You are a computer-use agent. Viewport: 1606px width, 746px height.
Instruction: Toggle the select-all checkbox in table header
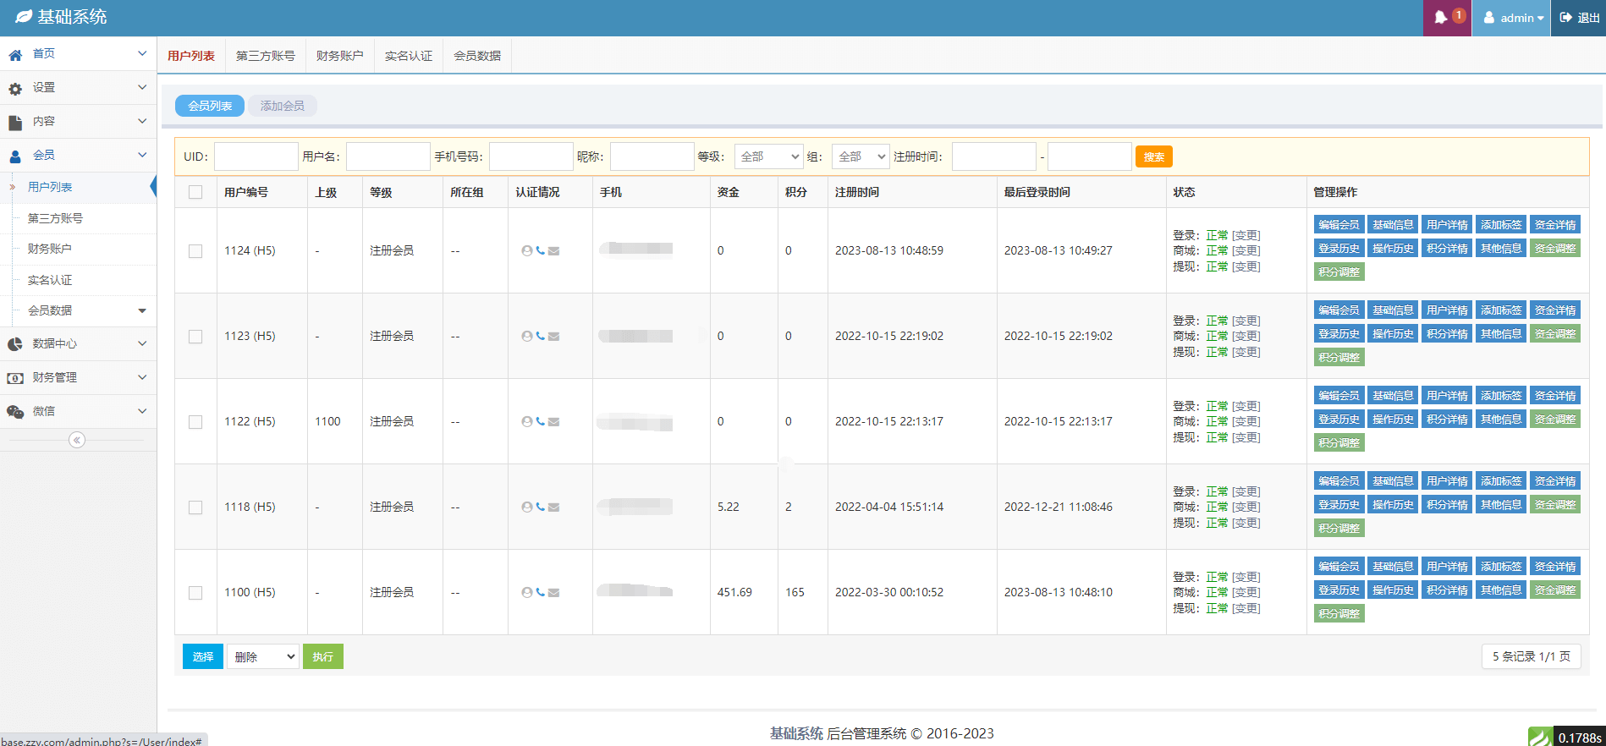tap(195, 192)
